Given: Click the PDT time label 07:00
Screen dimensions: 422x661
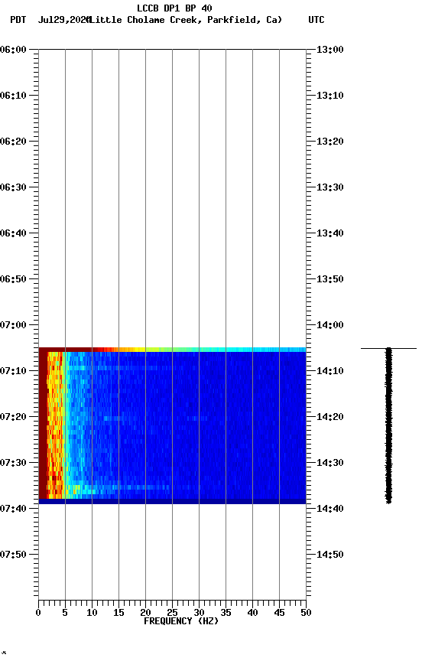Looking at the screenshot, I should pyautogui.click(x=13, y=325).
